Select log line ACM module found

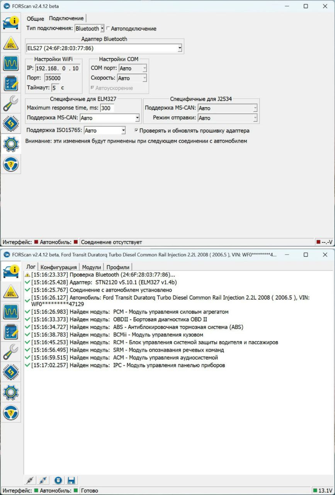pos(121,358)
